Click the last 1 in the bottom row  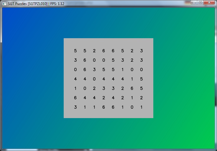(x=141, y=107)
